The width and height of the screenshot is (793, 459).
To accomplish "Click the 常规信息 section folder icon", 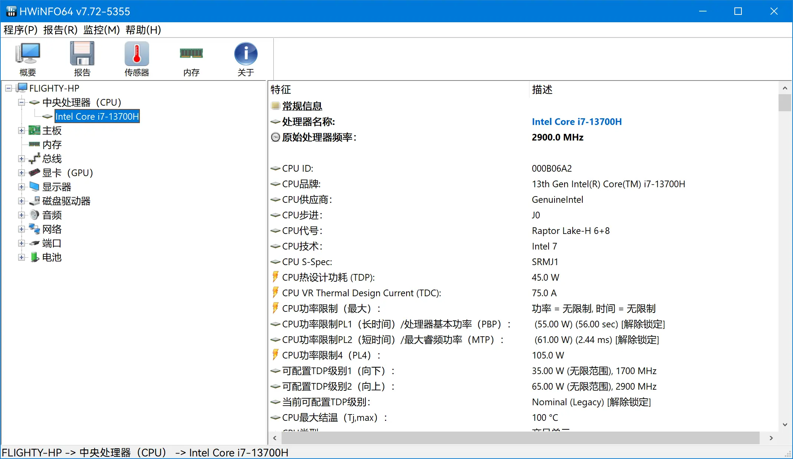I will click(275, 106).
